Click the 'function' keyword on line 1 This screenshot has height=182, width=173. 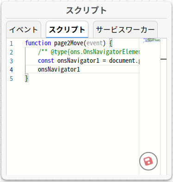click(38, 43)
